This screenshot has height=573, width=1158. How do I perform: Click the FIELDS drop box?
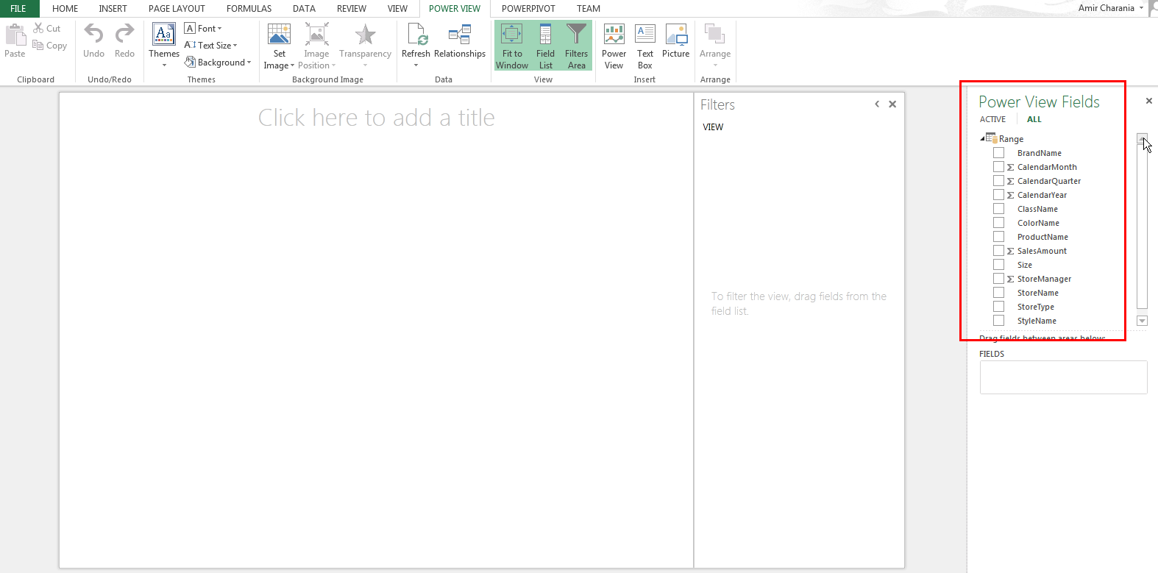pos(1063,377)
